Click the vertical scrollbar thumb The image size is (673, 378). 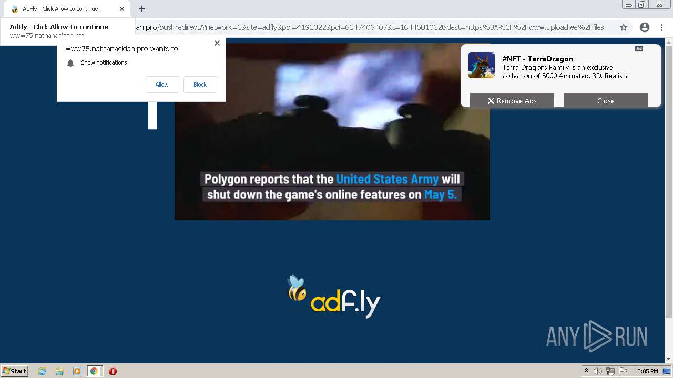(x=669, y=182)
